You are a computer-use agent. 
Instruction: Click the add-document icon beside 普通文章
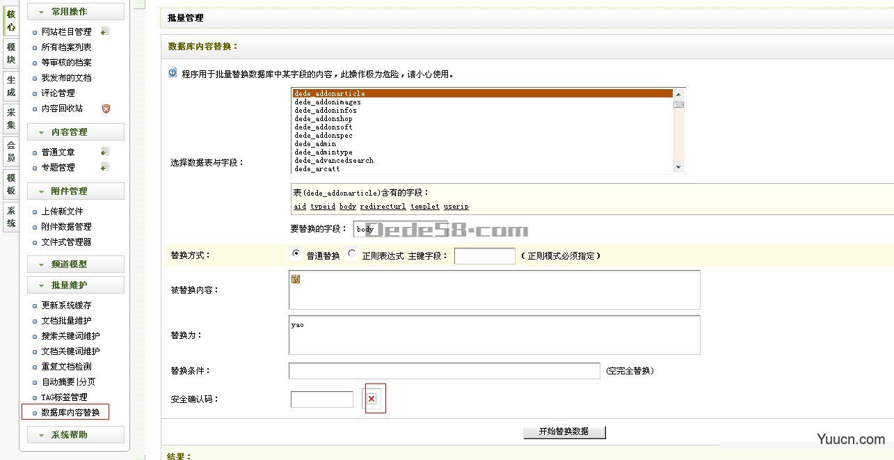105,152
